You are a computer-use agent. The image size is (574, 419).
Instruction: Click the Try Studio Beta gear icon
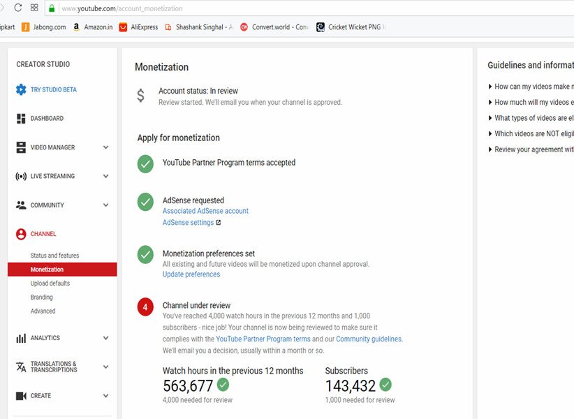21,89
